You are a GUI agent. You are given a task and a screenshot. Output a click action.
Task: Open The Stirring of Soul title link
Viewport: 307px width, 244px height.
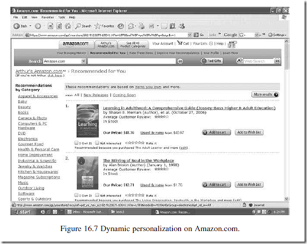coord(138,160)
